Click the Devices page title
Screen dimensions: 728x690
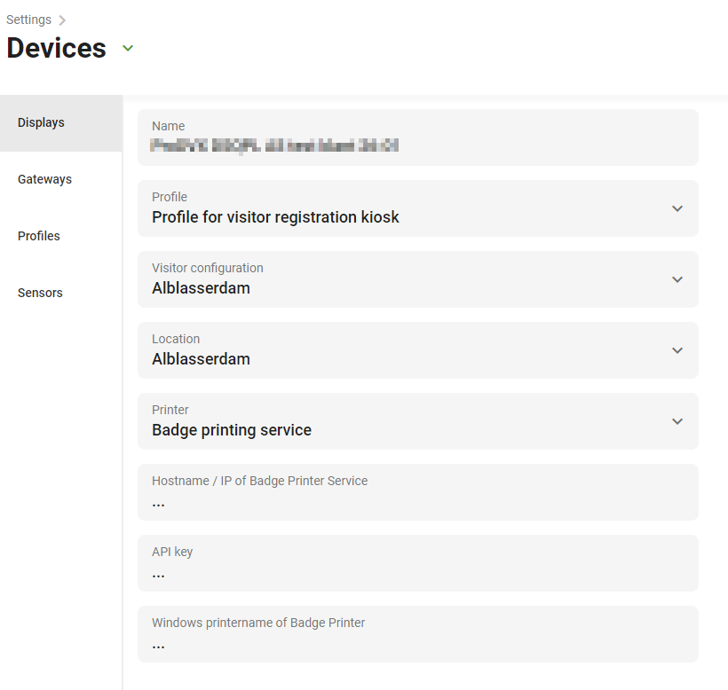click(57, 48)
